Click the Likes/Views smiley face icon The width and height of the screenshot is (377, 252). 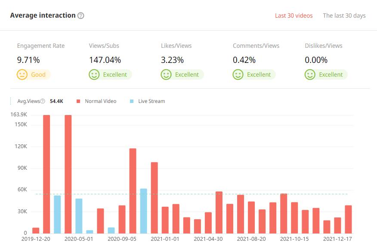166,75
